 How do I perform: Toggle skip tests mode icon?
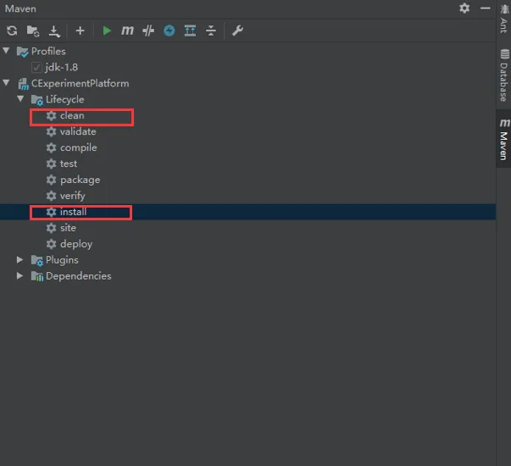[148, 31]
